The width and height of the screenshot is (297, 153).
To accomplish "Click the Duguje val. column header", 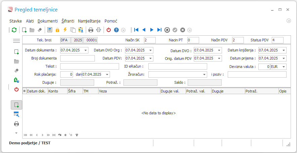I will click(x=173, y=91).
